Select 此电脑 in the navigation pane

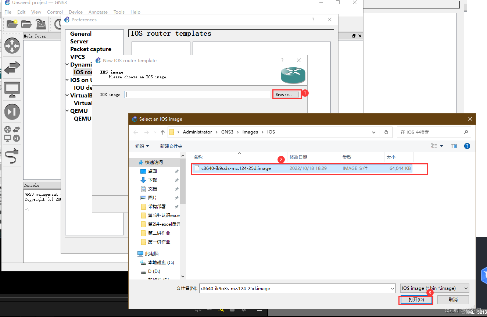coord(148,253)
